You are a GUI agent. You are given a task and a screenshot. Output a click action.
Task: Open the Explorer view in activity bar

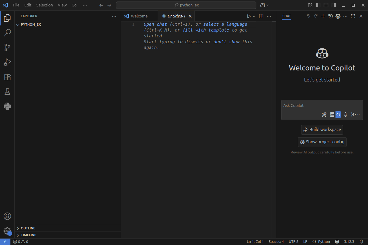[x=7, y=18]
